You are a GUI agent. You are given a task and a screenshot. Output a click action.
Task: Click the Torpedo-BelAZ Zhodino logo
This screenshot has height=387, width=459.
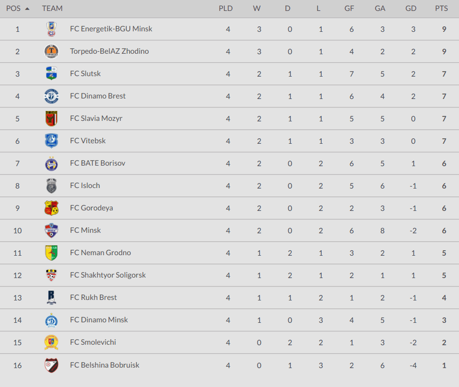click(x=51, y=51)
